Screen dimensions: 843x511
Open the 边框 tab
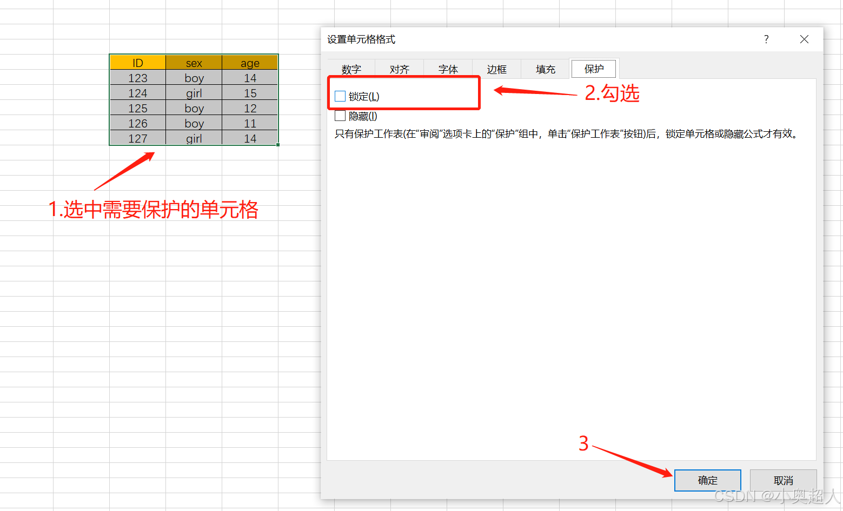pyautogui.click(x=497, y=69)
